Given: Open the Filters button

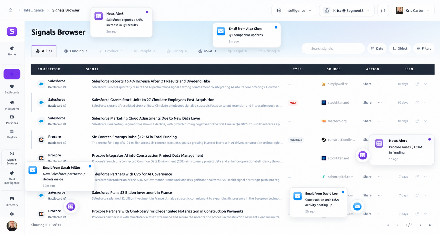Looking at the screenshot, I should pos(424,48).
